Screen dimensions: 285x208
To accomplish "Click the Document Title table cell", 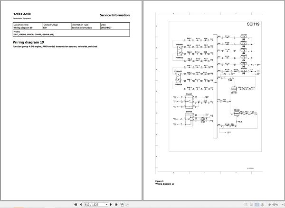I will coord(28,26).
